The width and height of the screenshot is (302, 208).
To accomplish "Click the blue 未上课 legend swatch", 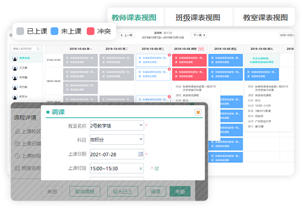I will (54, 31).
